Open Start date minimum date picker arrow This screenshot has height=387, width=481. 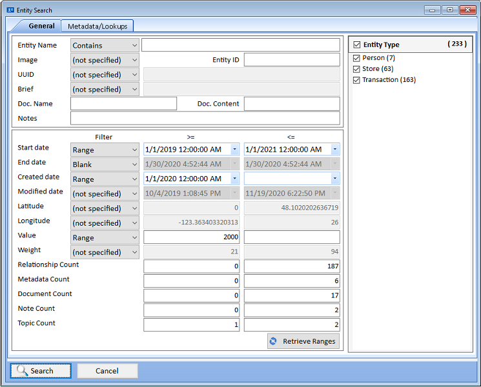234,149
